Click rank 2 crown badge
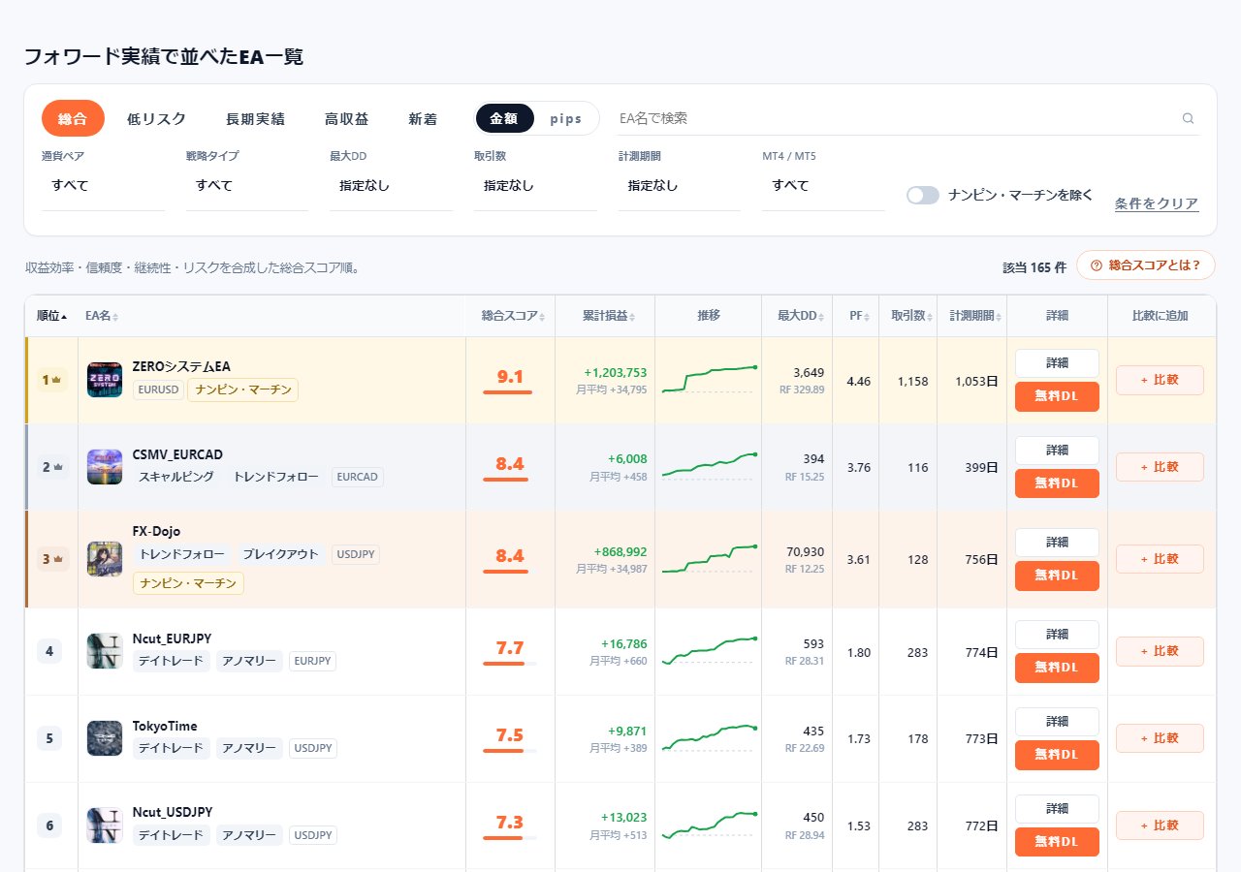This screenshot has height=872, width=1241. [x=51, y=467]
